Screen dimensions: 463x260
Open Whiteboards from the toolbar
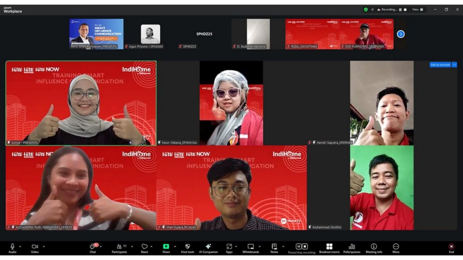(x=250, y=248)
